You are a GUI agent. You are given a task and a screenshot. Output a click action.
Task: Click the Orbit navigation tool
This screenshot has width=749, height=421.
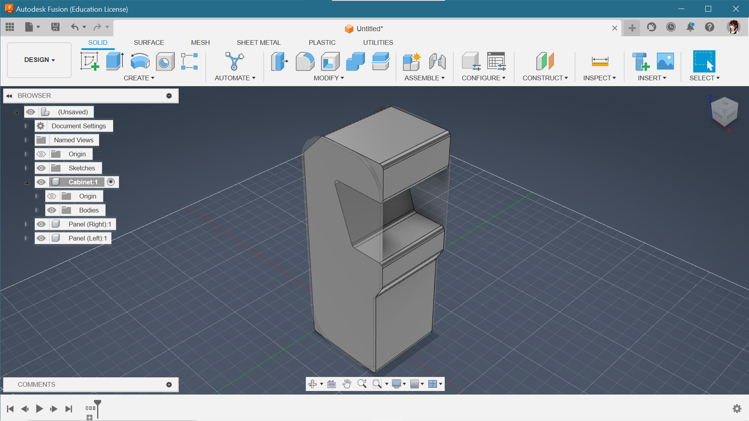tap(312, 384)
